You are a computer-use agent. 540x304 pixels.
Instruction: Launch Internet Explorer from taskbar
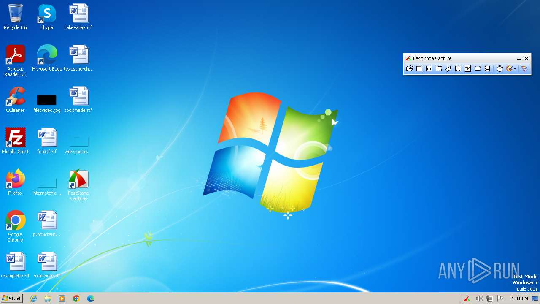tap(34, 299)
